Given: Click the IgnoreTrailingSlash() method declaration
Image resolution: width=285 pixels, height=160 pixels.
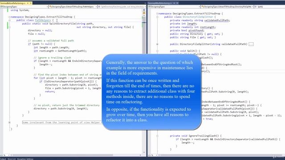Looking at the screenshot, I should click(196, 136).
